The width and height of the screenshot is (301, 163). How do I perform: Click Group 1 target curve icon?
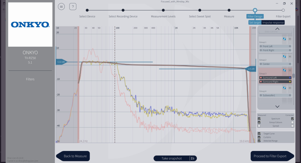284,38
